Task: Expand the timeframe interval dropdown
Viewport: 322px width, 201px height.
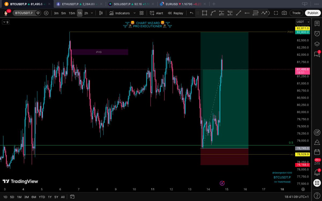Action: 92,13
